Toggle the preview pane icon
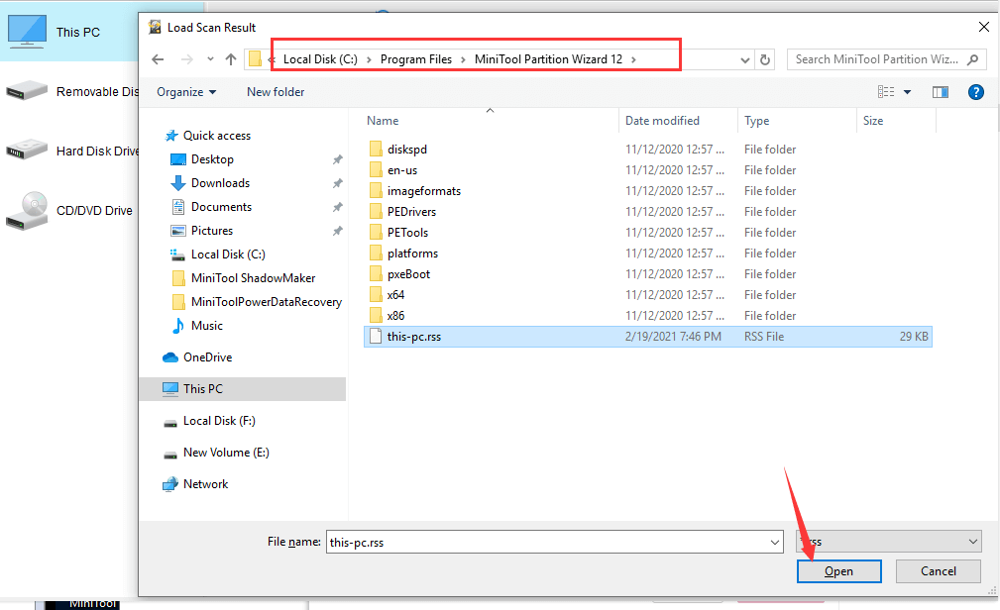 (941, 92)
